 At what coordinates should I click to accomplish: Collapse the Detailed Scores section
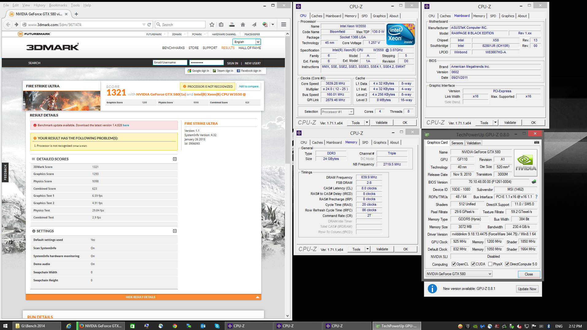pos(175,159)
